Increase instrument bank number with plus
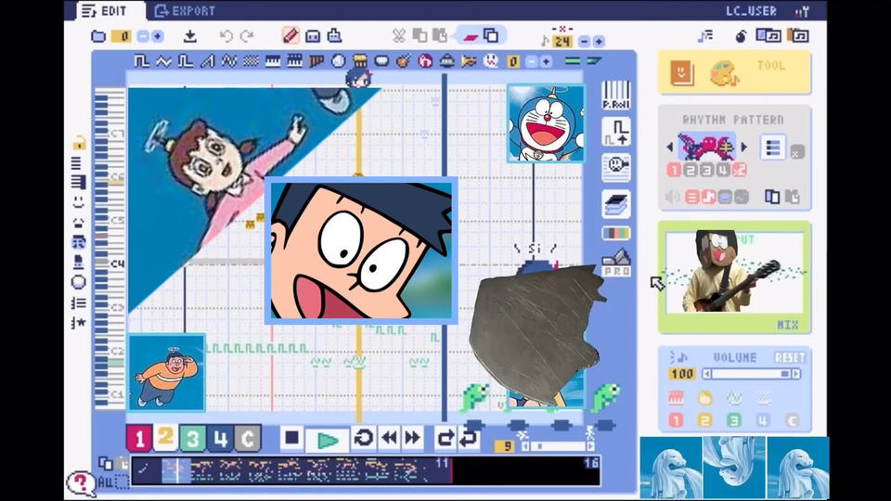 546,61
